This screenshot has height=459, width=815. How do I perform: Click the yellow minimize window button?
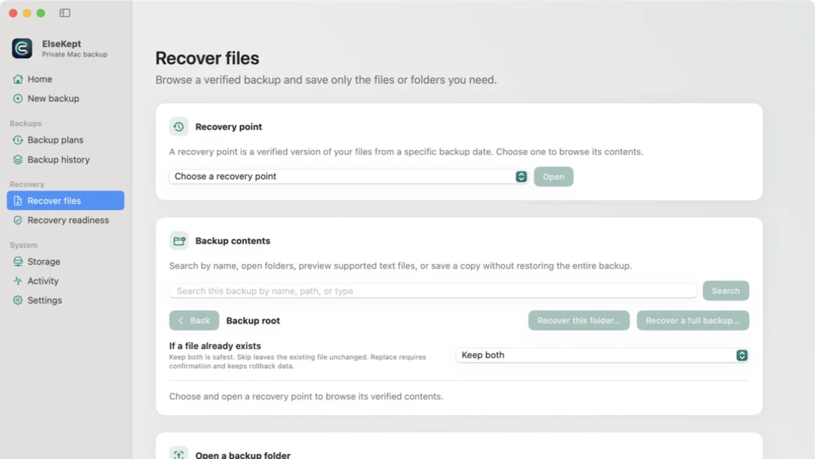(x=27, y=13)
